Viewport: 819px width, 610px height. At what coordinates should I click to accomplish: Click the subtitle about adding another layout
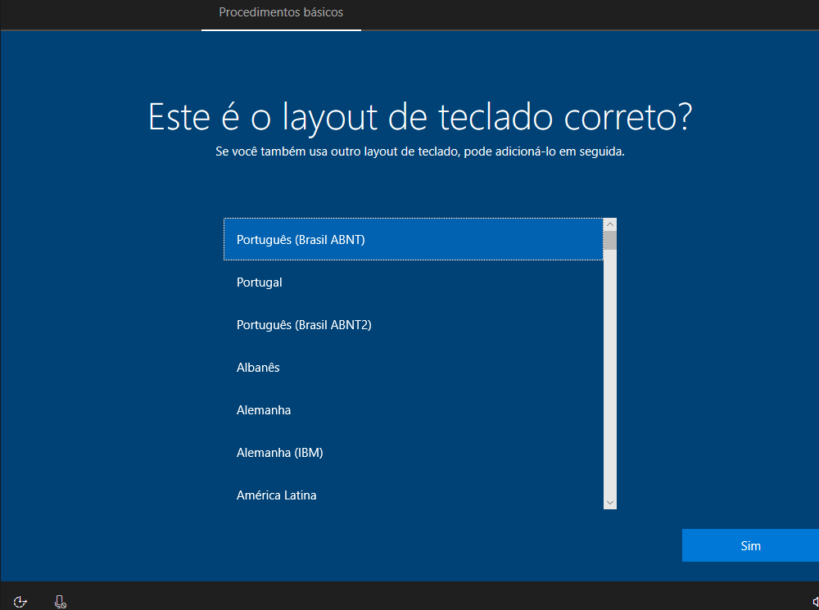pyautogui.click(x=420, y=152)
